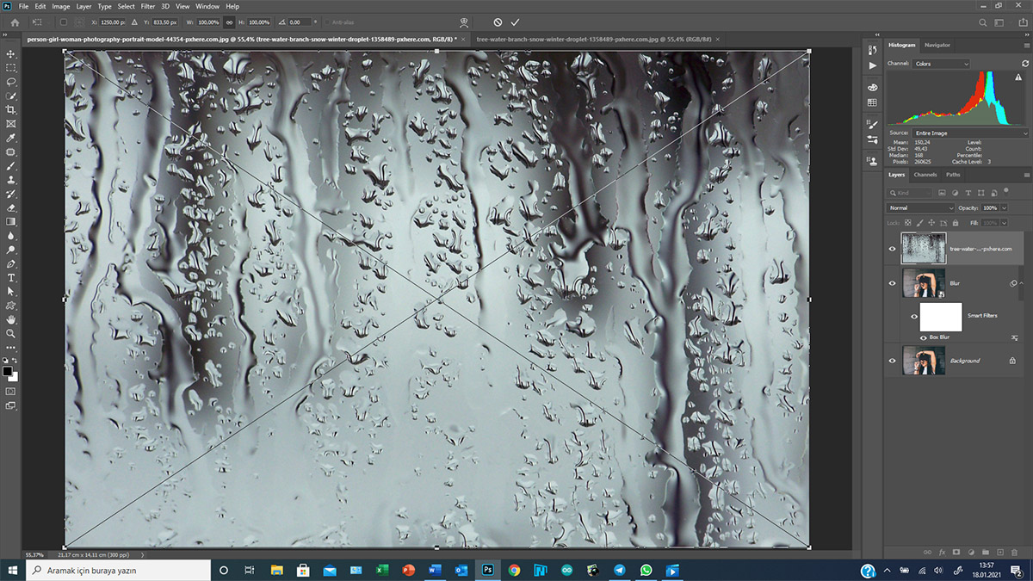Pick the Eyedropper tool
The image size is (1033, 581).
(11, 138)
